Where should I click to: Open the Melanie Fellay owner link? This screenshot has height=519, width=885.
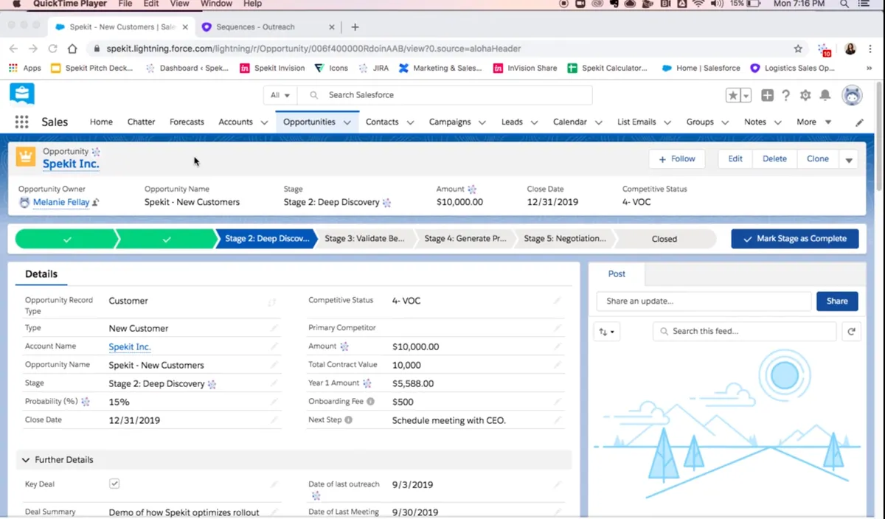pos(61,202)
